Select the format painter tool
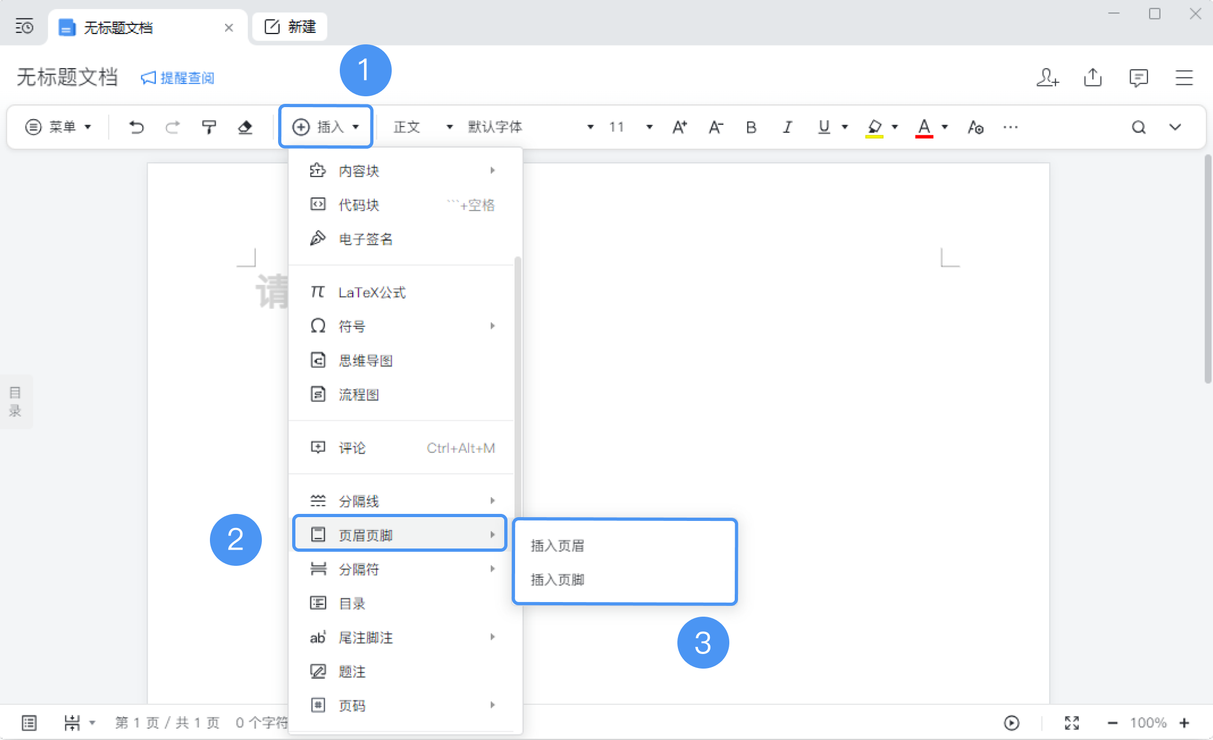The image size is (1213, 740). pos(209,127)
